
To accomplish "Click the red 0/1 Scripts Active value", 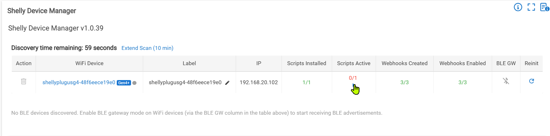I will tap(352, 78).
